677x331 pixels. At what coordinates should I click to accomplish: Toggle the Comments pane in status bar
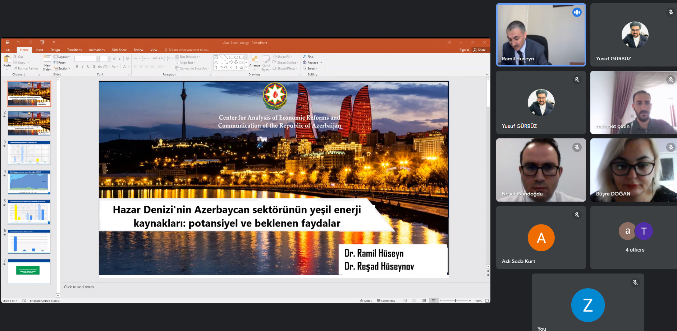[x=386, y=301]
